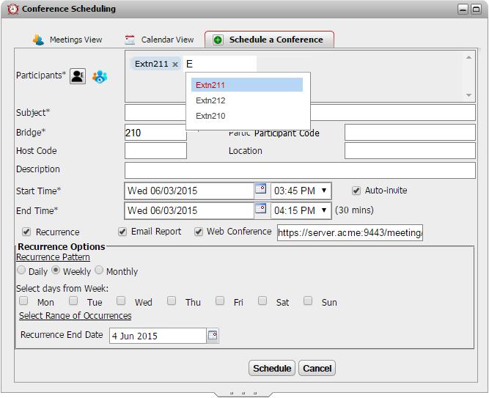Toggle the Web Conference checkbox
Screen dimensions: 489x398
pyautogui.click(x=199, y=232)
